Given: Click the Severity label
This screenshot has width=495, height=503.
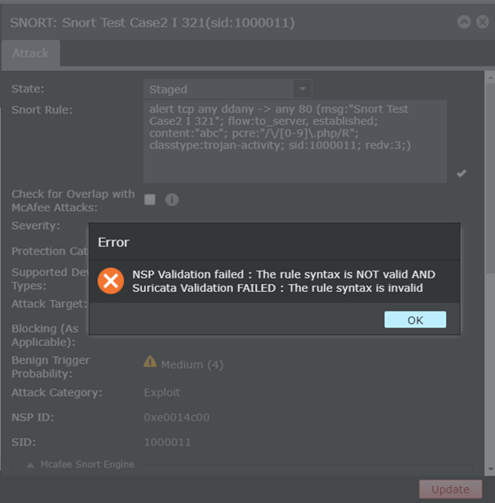Looking at the screenshot, I should [x=35, y=225].
